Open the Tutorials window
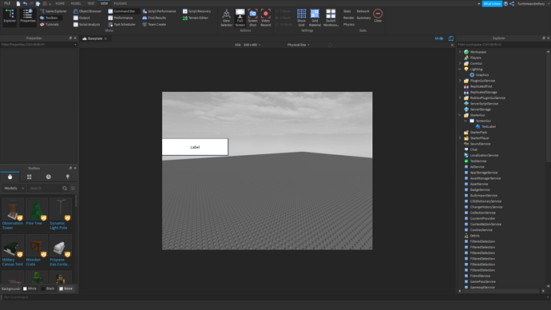The image size is (551, 310). coord(50,25)
